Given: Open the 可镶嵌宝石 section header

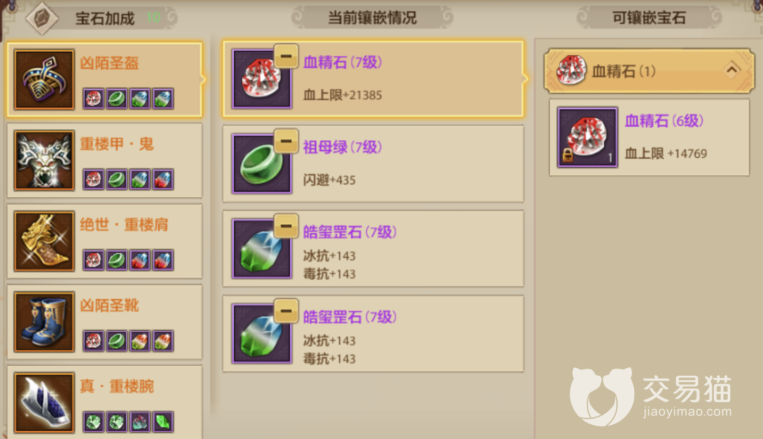Looking at the screenshot, I should tap(649, 18).
